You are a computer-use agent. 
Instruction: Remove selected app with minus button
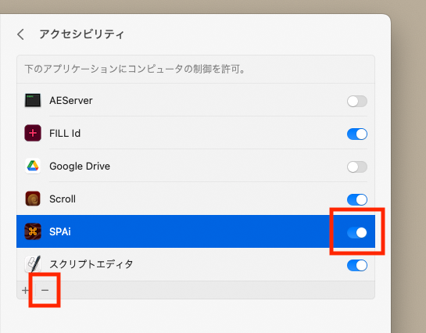click(45, 290)
